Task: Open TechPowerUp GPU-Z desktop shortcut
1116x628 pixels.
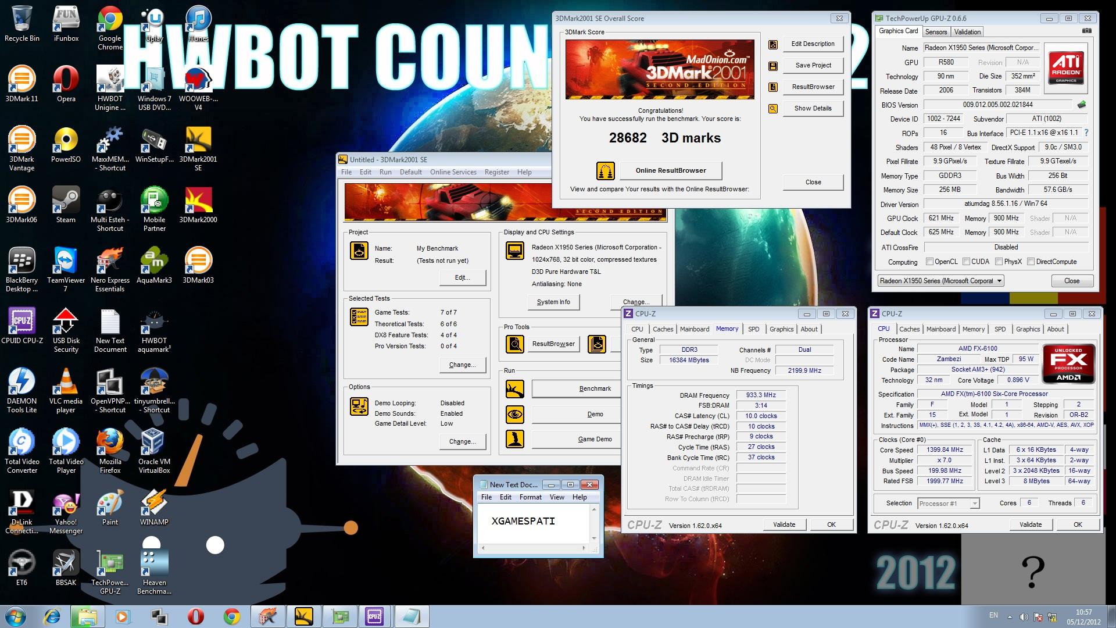Action: point(110,572)
